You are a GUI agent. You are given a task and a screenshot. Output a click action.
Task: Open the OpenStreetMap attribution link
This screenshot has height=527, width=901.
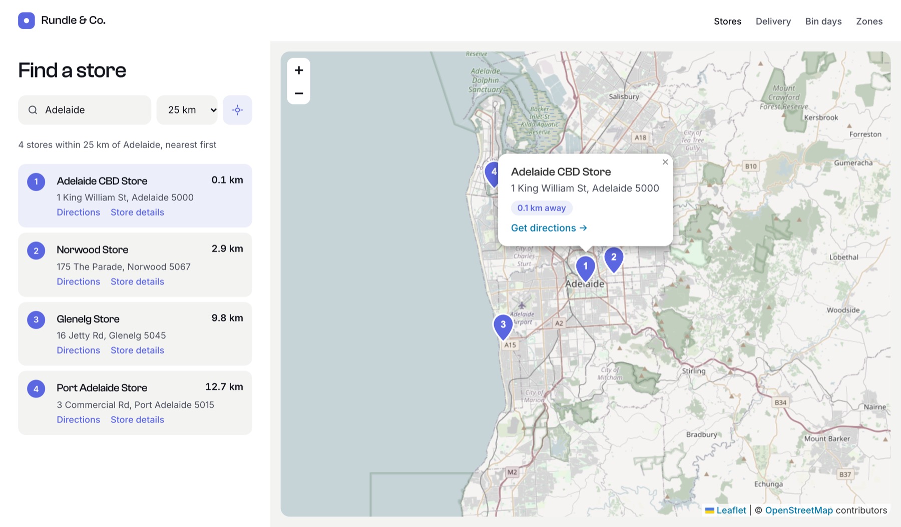click(x=799, y=510)
